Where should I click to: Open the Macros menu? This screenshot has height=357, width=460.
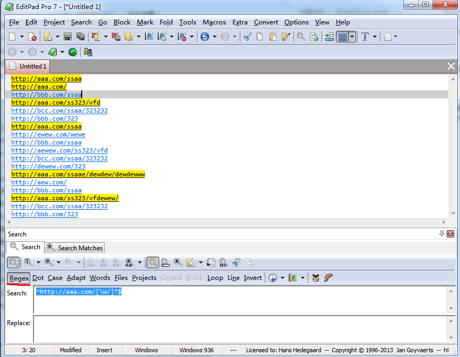coord(214,22)
